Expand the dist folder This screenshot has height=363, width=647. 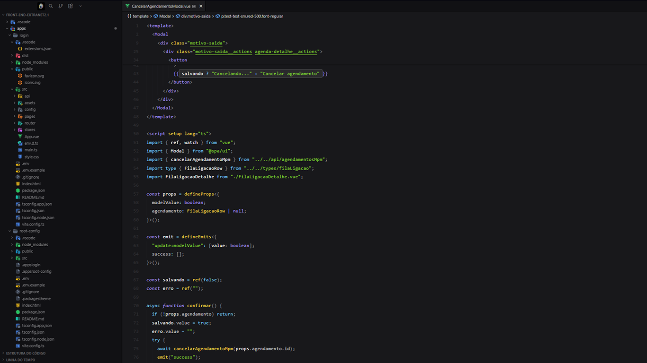[x=25, y=55]
